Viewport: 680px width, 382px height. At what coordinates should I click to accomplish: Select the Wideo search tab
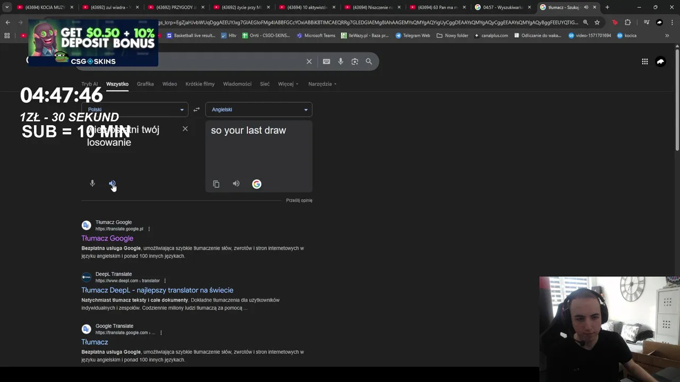click(x=169, y=84)
